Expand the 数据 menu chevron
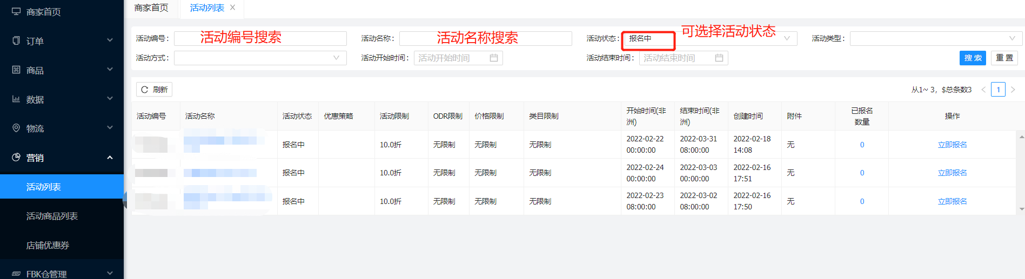Screen dimensions: 1025x279 pos(110,98)
